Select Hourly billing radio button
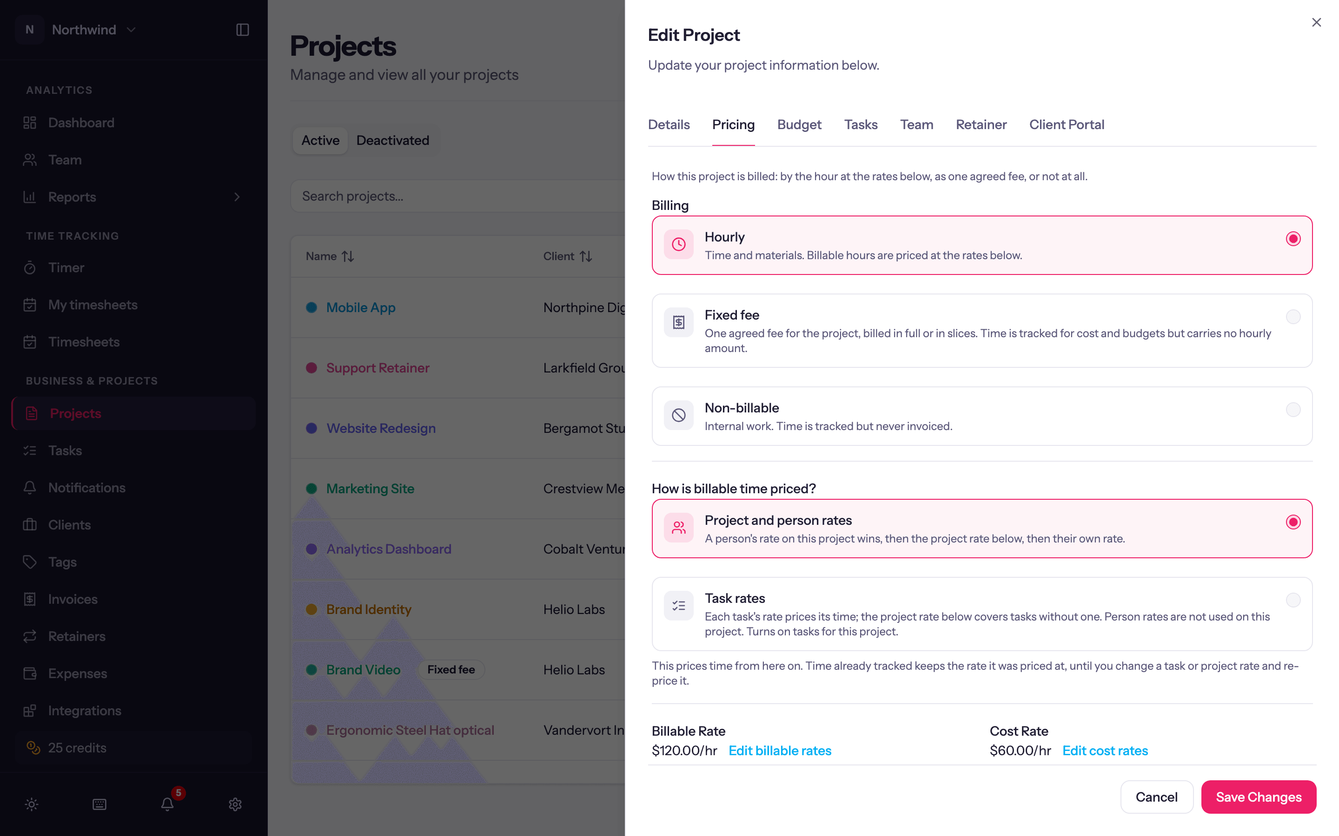Viewport: 1339px width, 836px height. pyautogui.click(x=1293, y=239)
